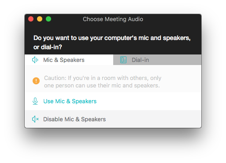
Task: Click the Dial-in label text
Action: pos(141,60)
